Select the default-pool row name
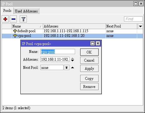 click(26, 31)
